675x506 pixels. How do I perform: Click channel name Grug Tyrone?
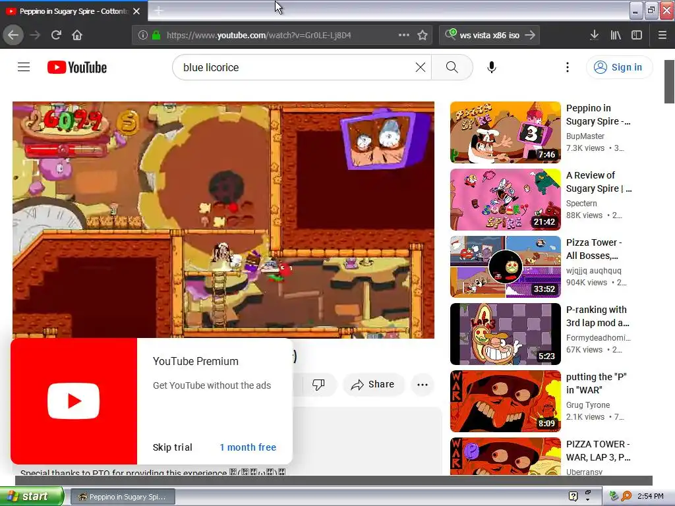tap(587, 405)
